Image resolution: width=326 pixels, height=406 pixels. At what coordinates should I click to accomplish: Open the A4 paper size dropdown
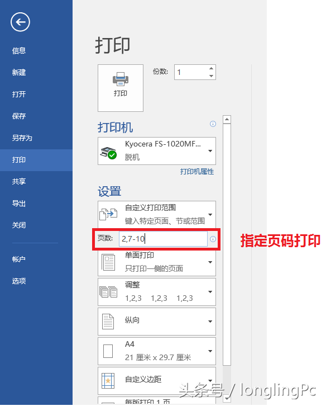[157, 351]
